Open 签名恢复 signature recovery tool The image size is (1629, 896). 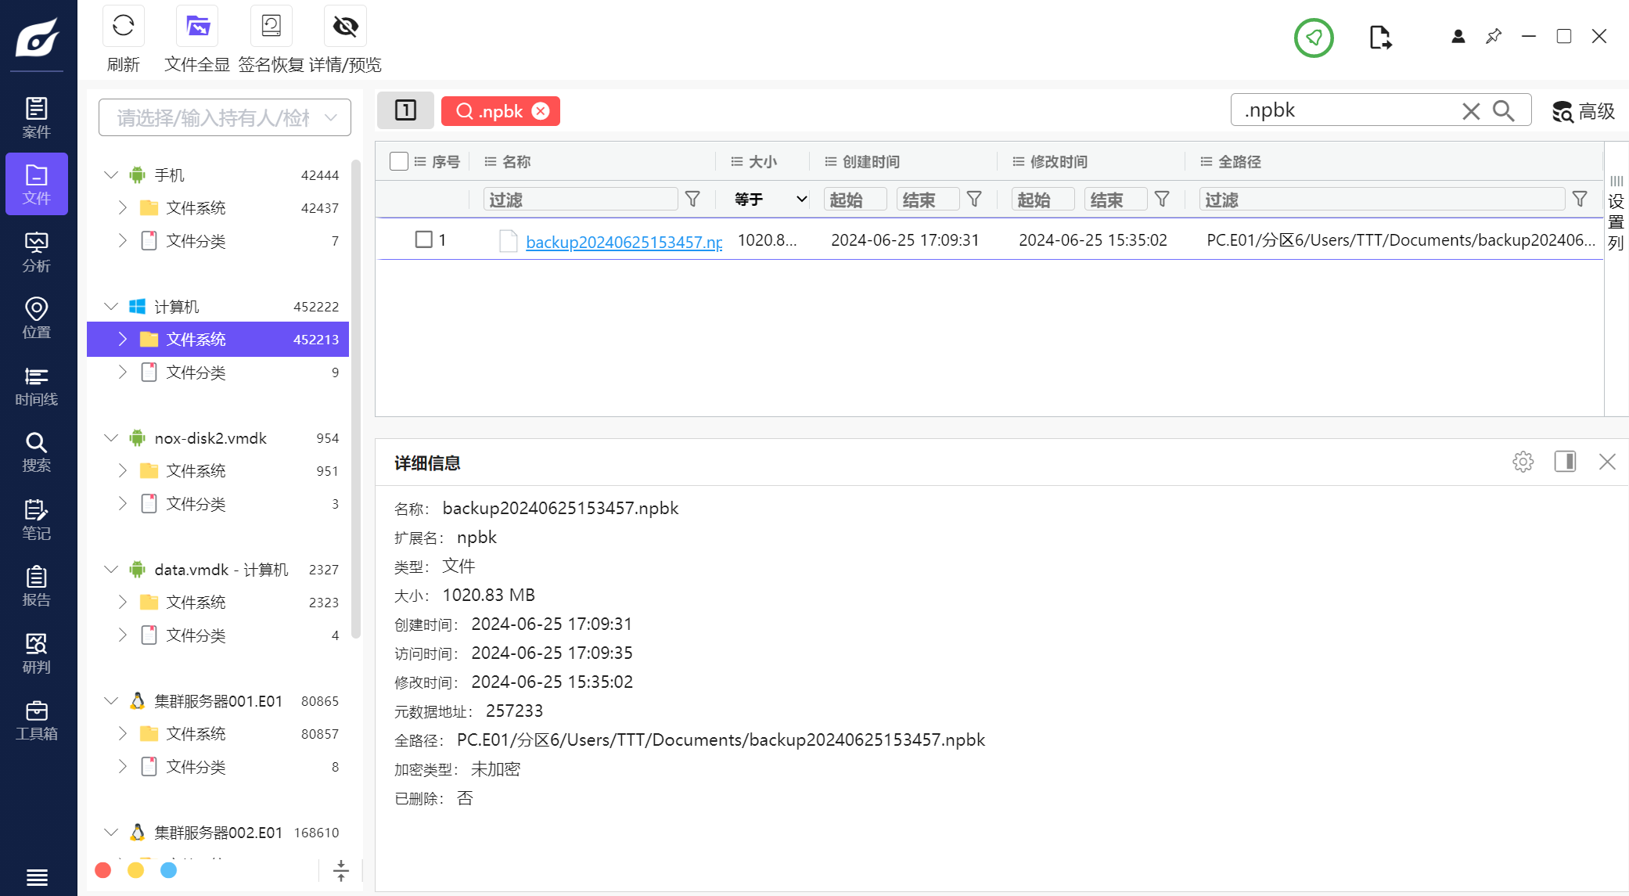point(271,27)
